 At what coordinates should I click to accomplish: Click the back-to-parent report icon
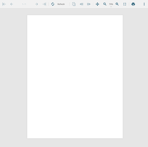(74, 4)
